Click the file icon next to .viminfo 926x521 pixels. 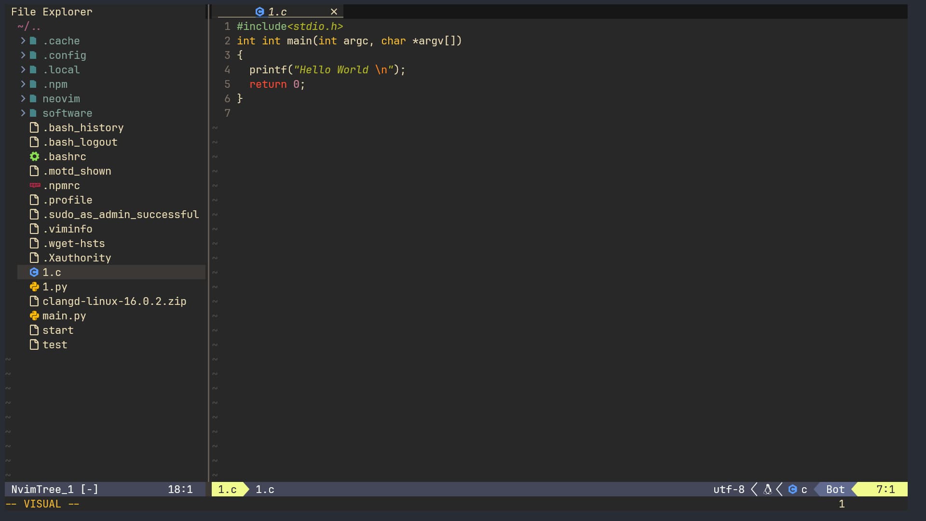coord(34,229)
